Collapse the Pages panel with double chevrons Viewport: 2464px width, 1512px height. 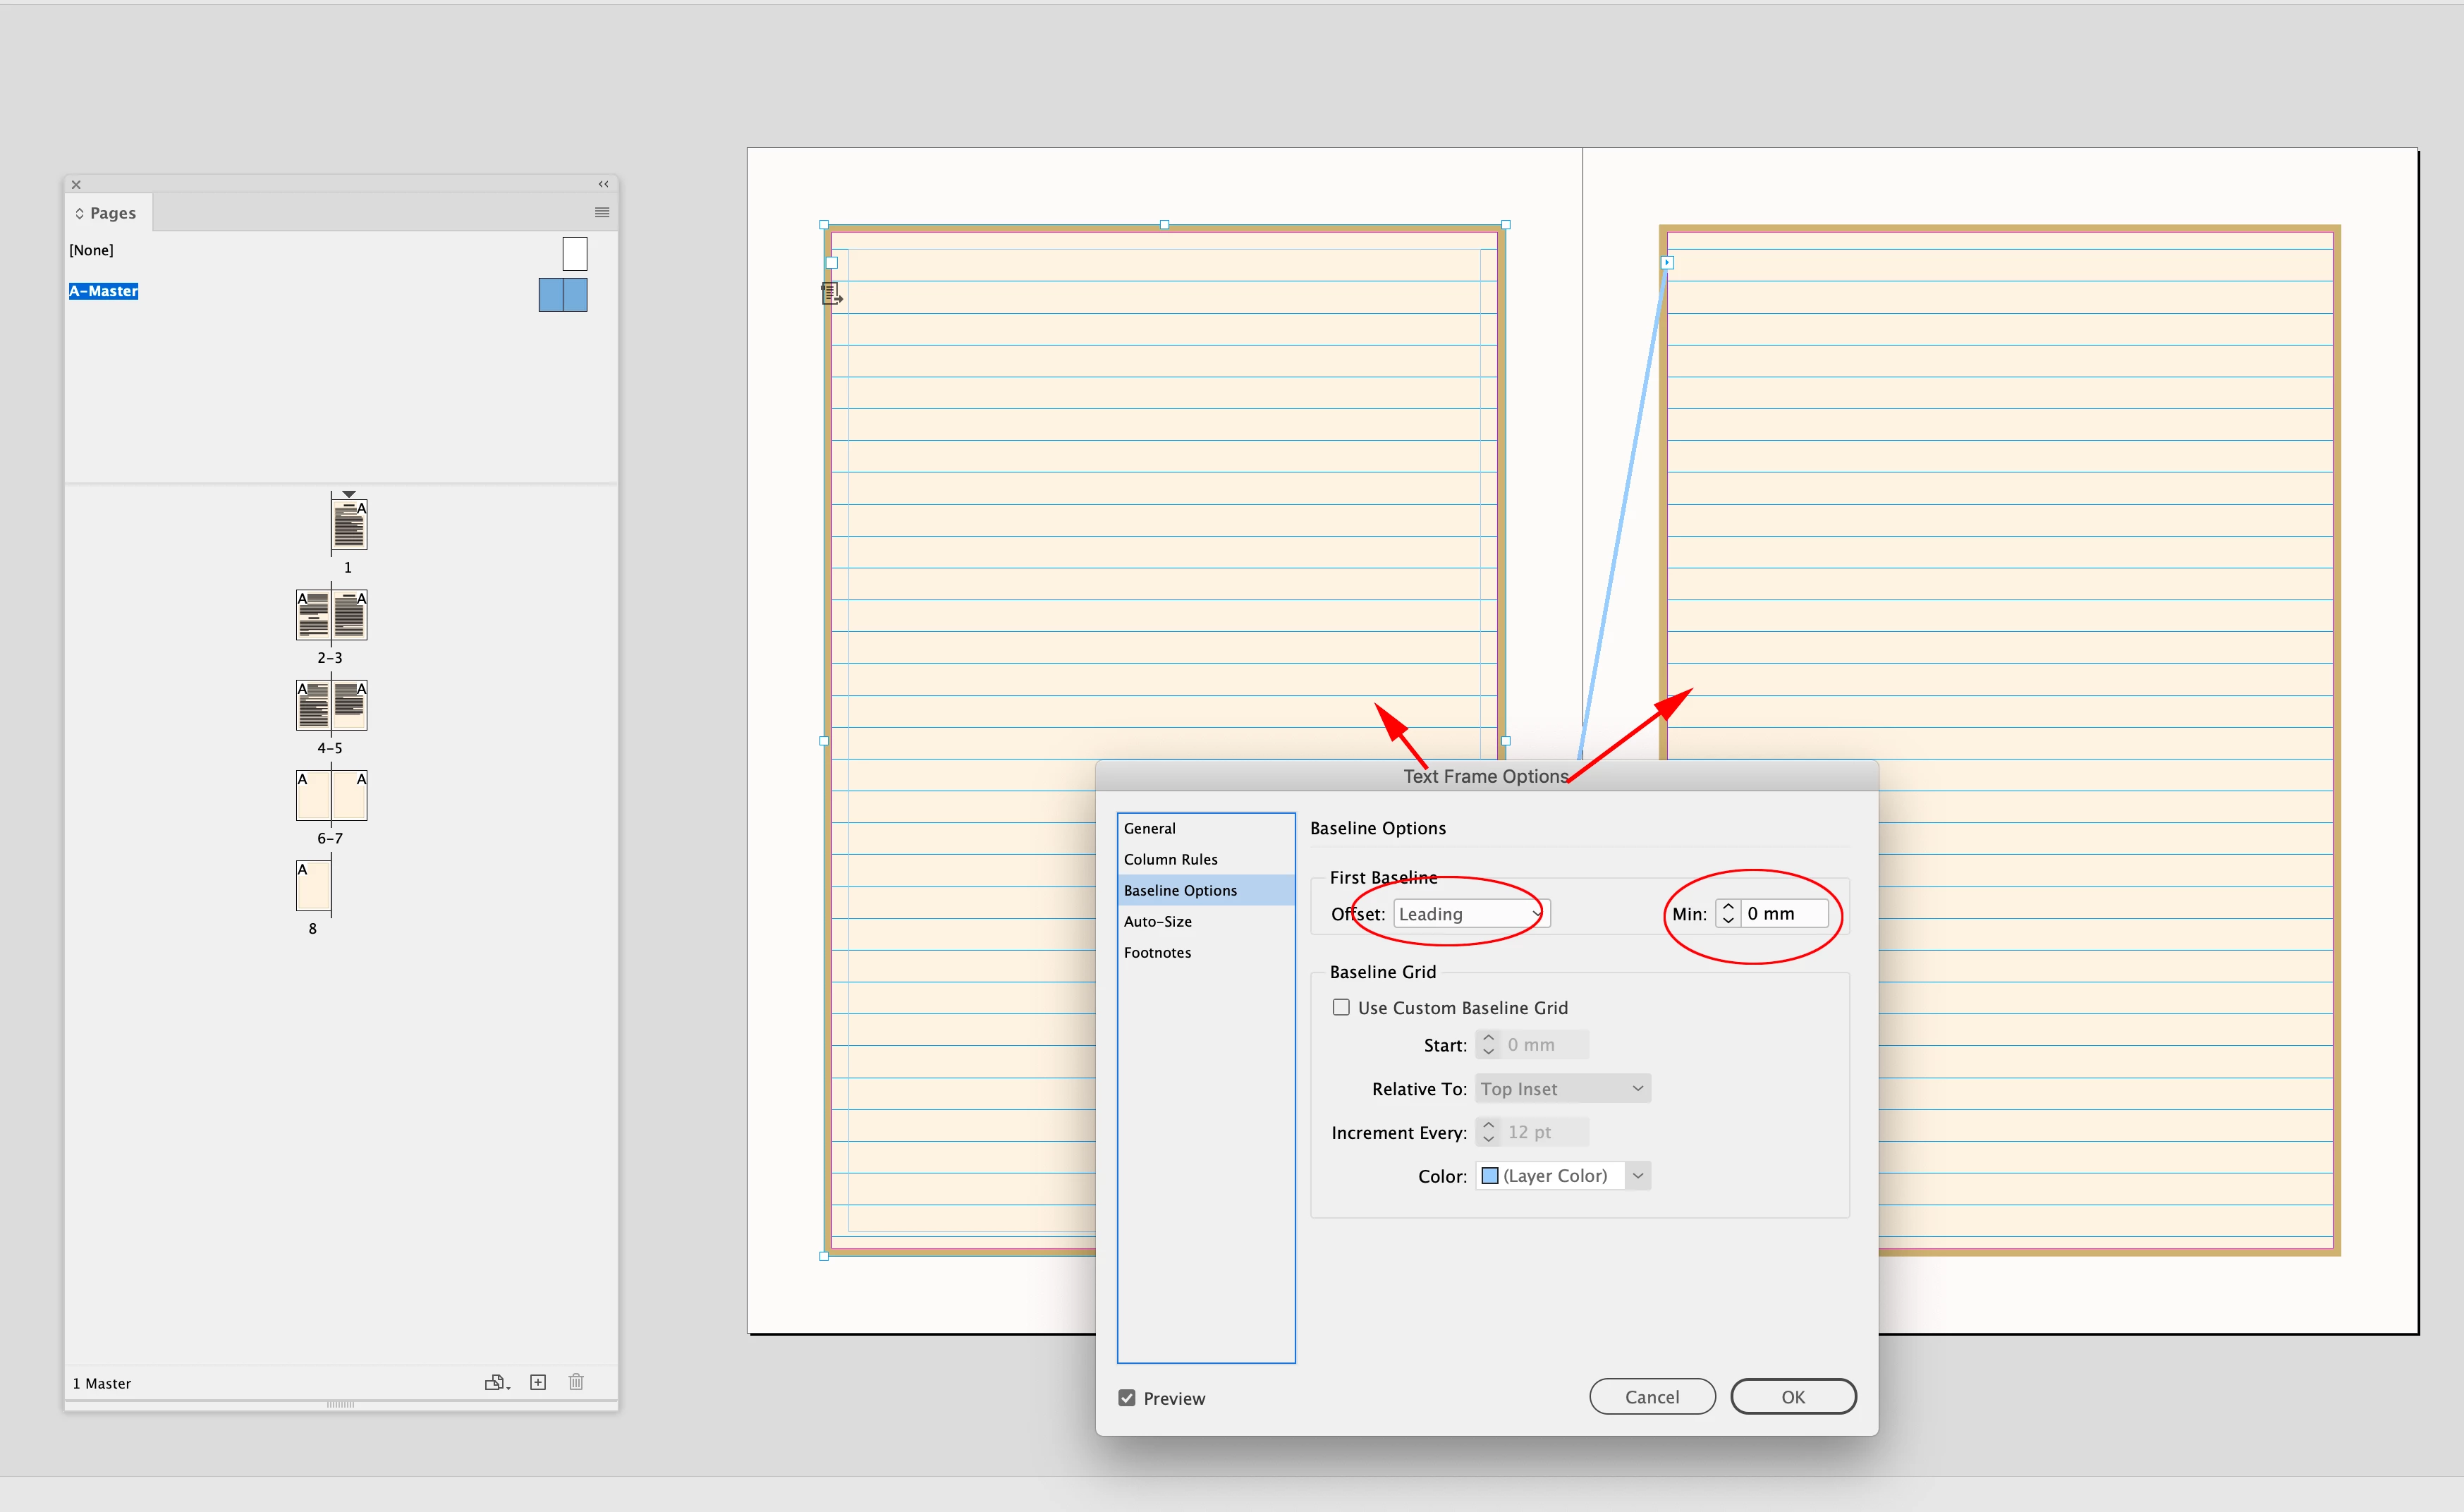pos(603,184)
